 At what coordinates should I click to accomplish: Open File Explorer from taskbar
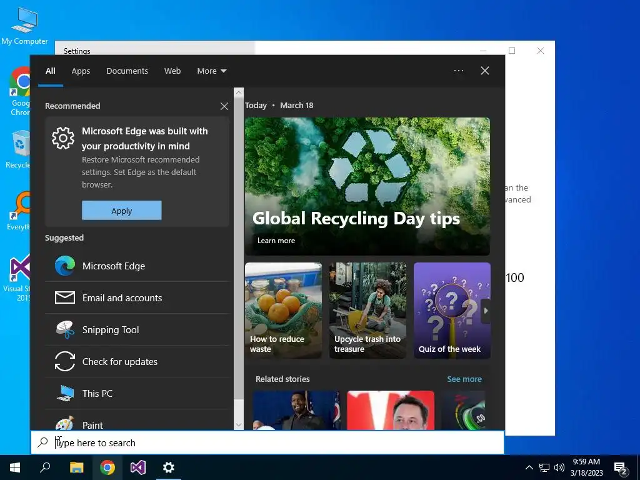point(76,467)
